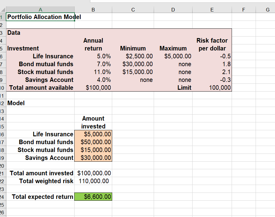Select column E header
This screenshot has height=217, width=275.
212,9
